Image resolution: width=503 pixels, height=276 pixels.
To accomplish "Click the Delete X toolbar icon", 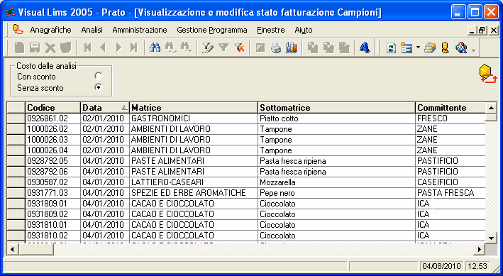I will tap(50, 48).
